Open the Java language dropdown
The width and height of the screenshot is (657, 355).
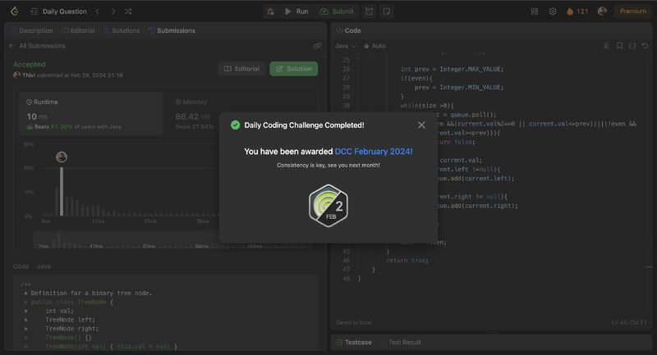tap(345, 46)
